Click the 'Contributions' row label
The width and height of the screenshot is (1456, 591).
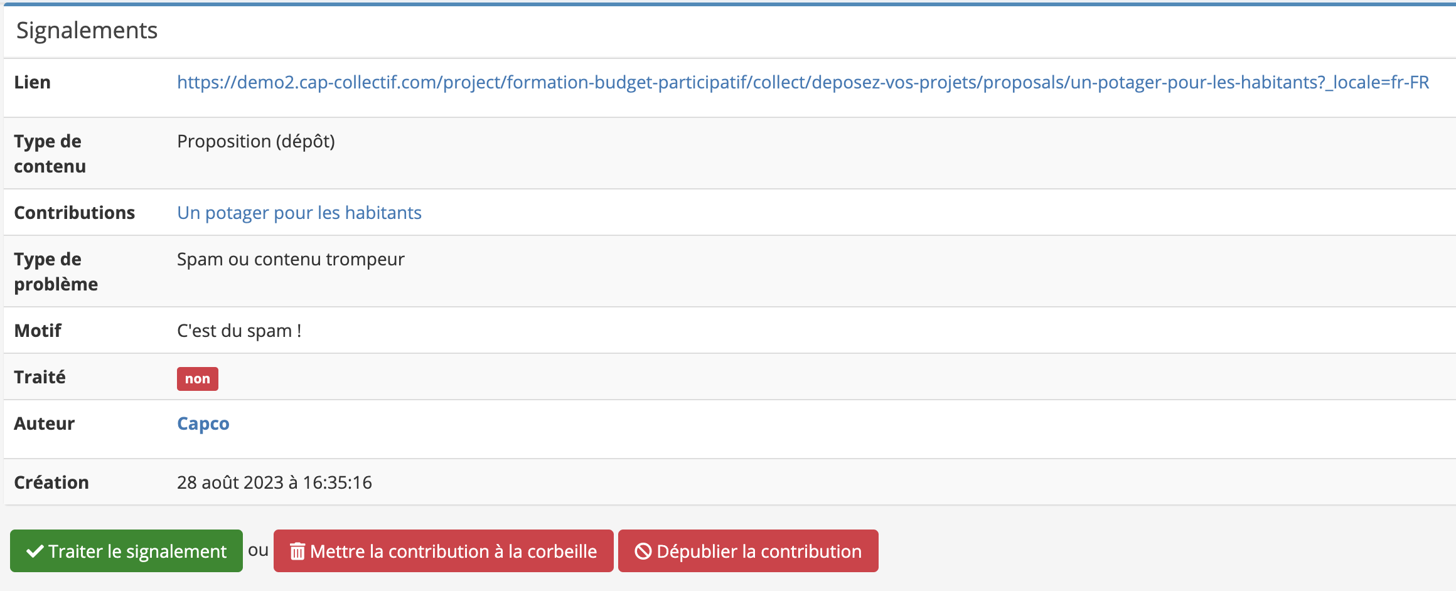click(x=74, y=213)
